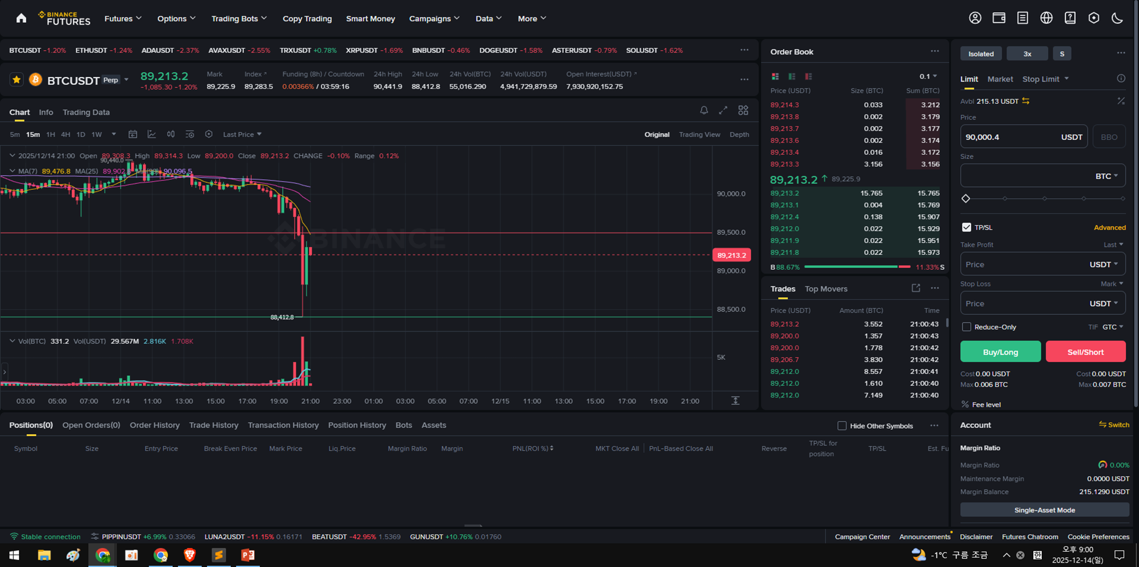The height and width of the screenshot is (567, 1139).
Task: Click the limit Price input field
Action: tap(1024, 137)
